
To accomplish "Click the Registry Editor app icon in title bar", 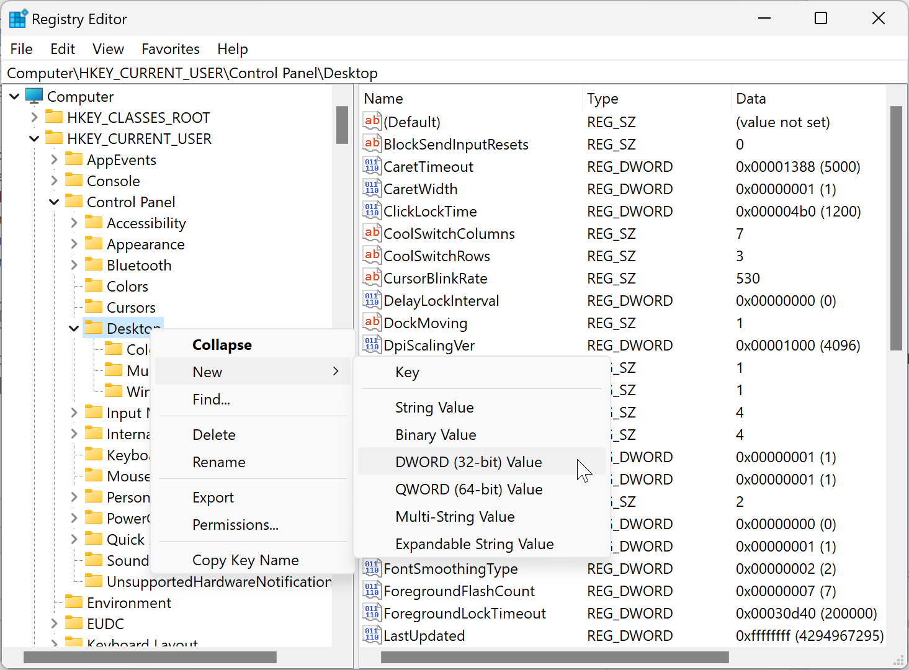I will tap(18, 19).
